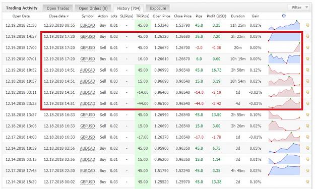
Task: Open the comment icon for trade opened 12.19.2018 07:01
Action: tap(307, 58)
